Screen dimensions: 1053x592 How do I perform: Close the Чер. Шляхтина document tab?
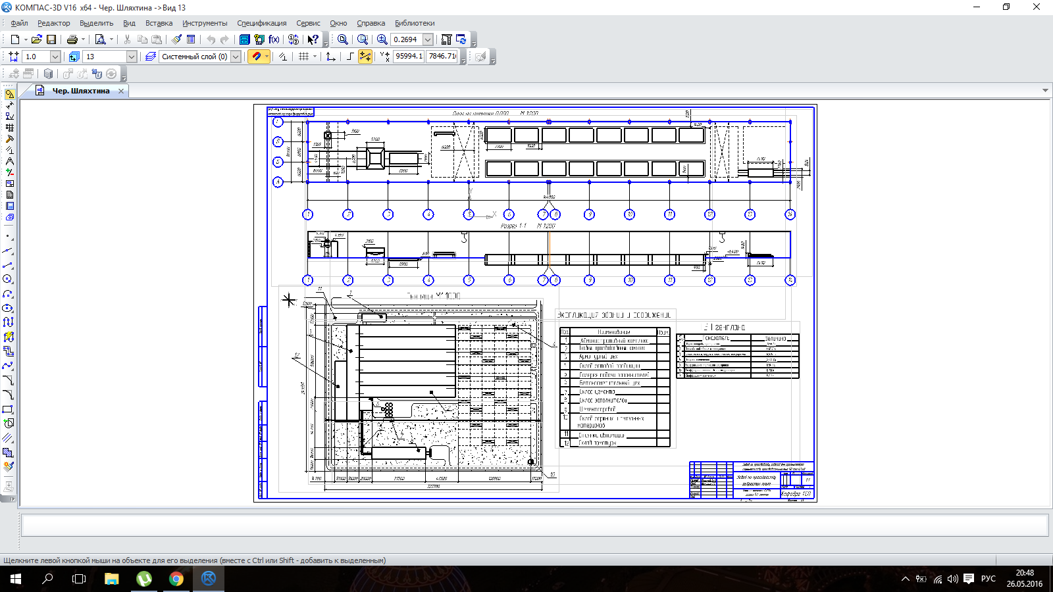tap(121, 91)
